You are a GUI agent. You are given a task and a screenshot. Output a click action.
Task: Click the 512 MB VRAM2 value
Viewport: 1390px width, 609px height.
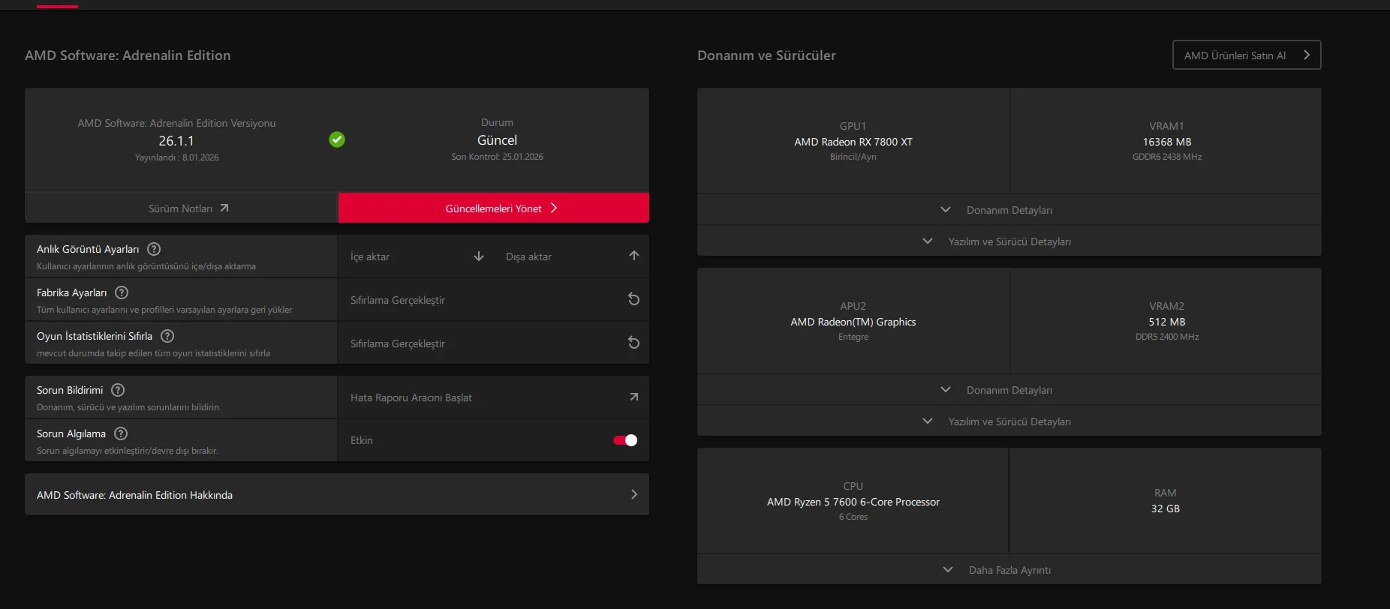1167,322
